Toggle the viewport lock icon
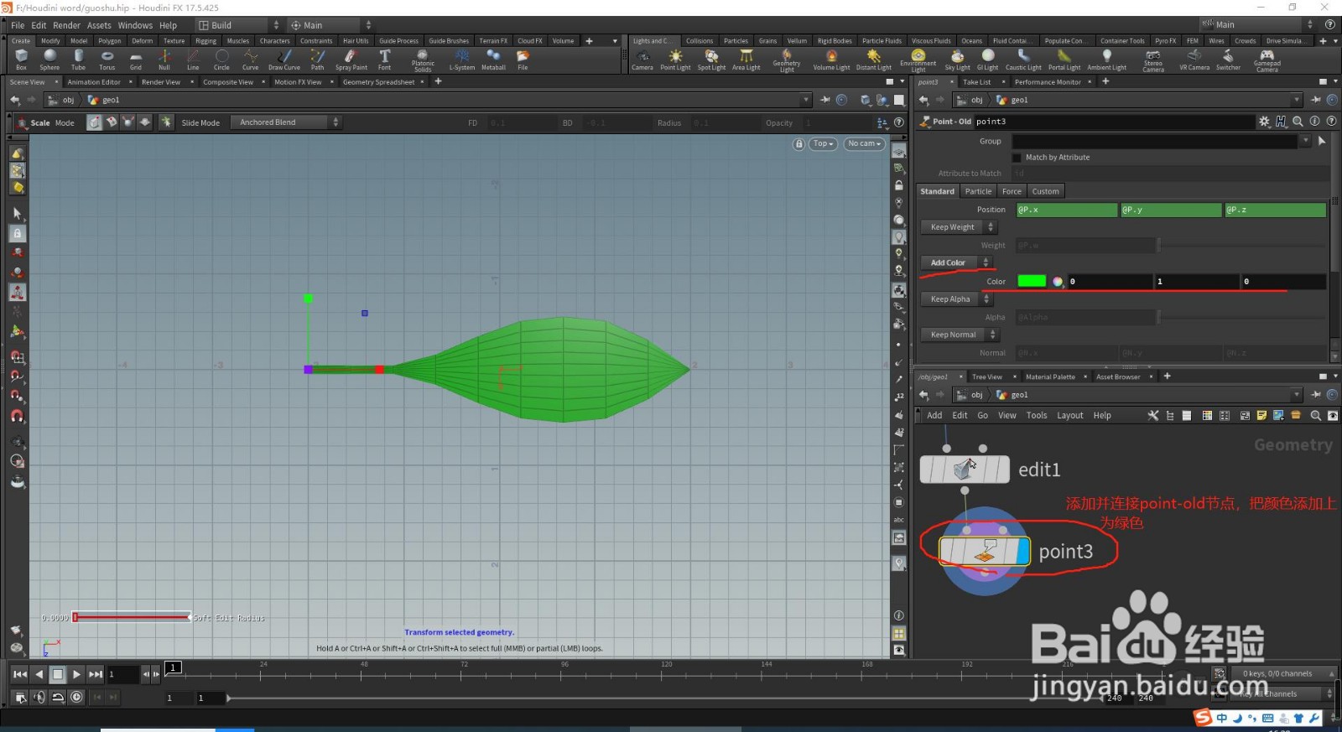 tap(798, 144)
